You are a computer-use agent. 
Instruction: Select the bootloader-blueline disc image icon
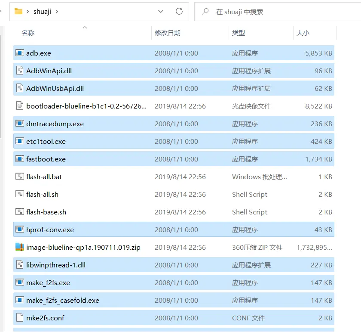pos(20,106)
